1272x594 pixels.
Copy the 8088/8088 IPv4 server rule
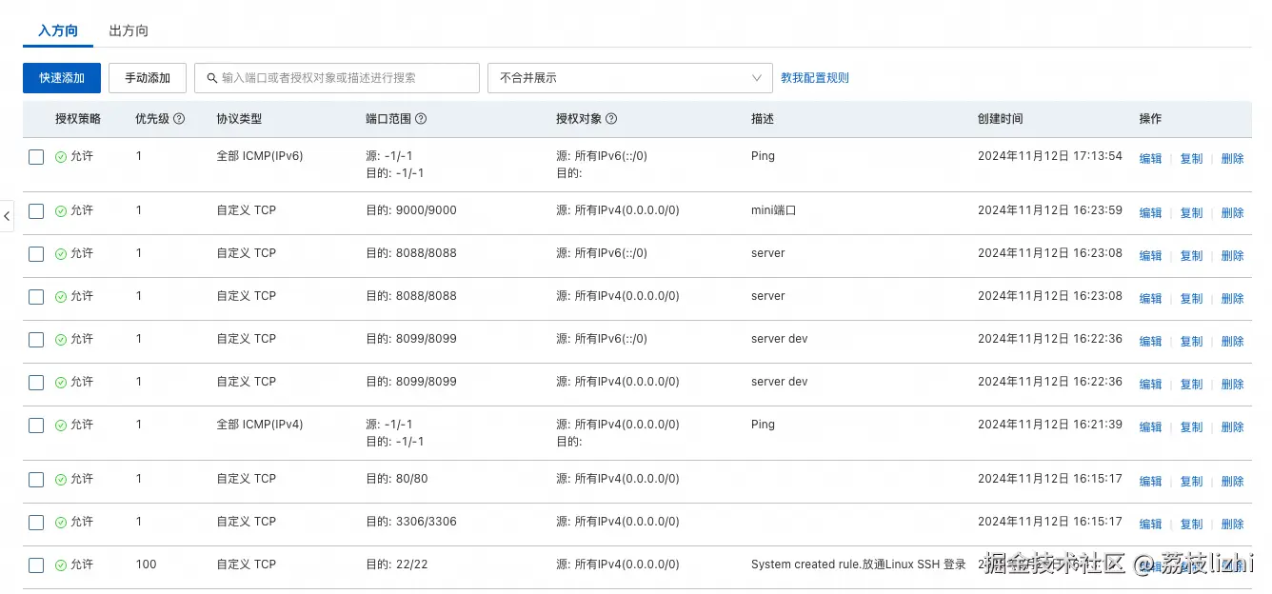point(1192,299)
